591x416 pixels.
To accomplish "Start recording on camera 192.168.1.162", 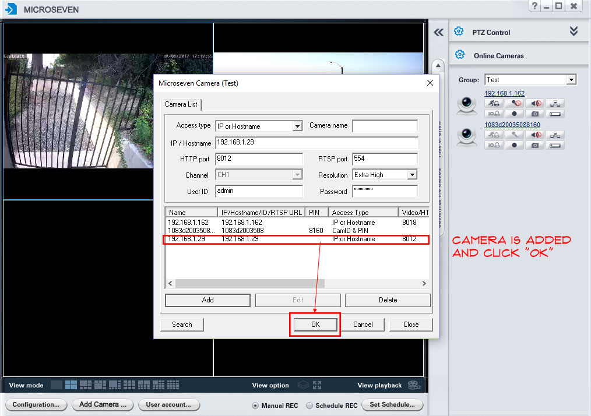I will coord(515,114).
